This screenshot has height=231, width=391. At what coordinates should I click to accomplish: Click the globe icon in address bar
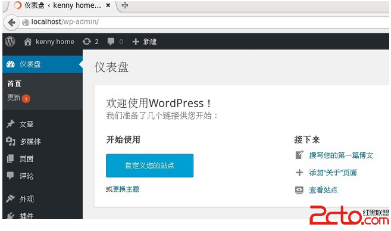[26, 23]
